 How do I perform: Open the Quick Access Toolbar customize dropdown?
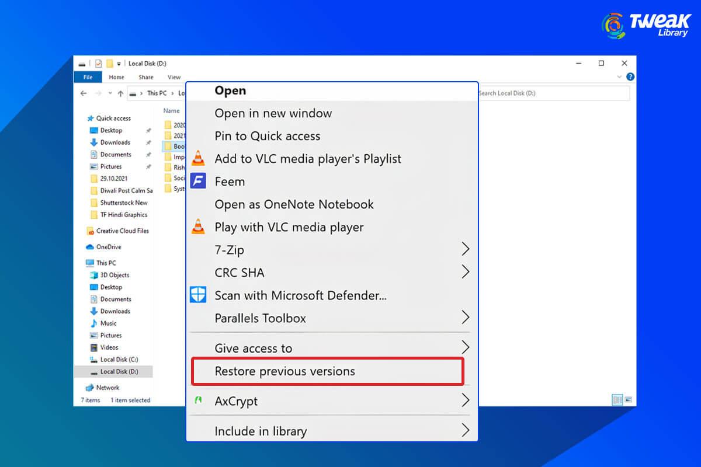click(x=119, y=64)
